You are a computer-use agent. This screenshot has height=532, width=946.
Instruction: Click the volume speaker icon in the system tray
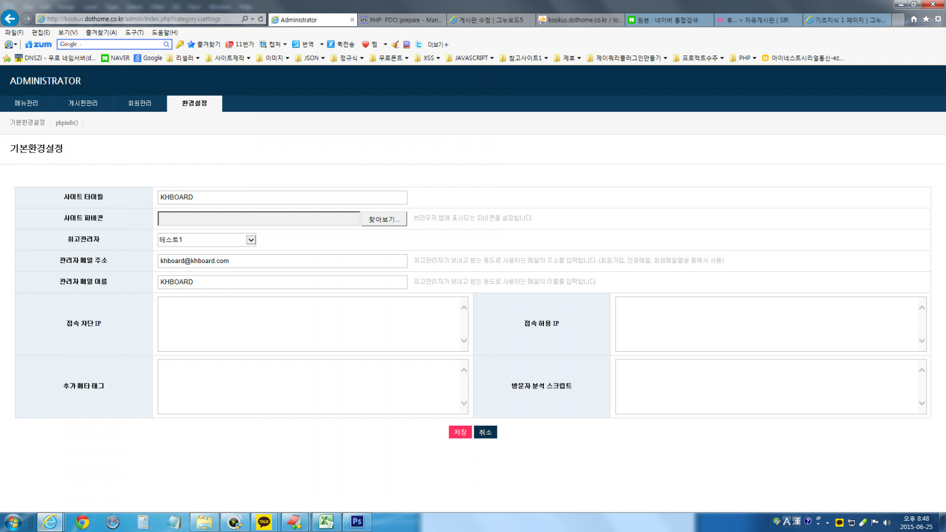[886, 523]
